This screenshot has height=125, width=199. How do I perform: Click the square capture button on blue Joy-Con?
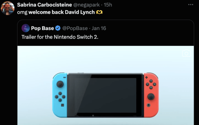pyautogui.click(x=62, y=105)
